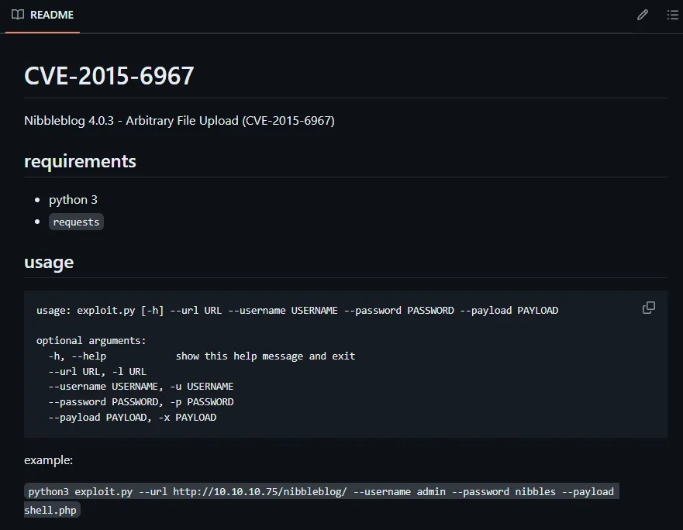Click the usage section heading

[x=49, y=263]
